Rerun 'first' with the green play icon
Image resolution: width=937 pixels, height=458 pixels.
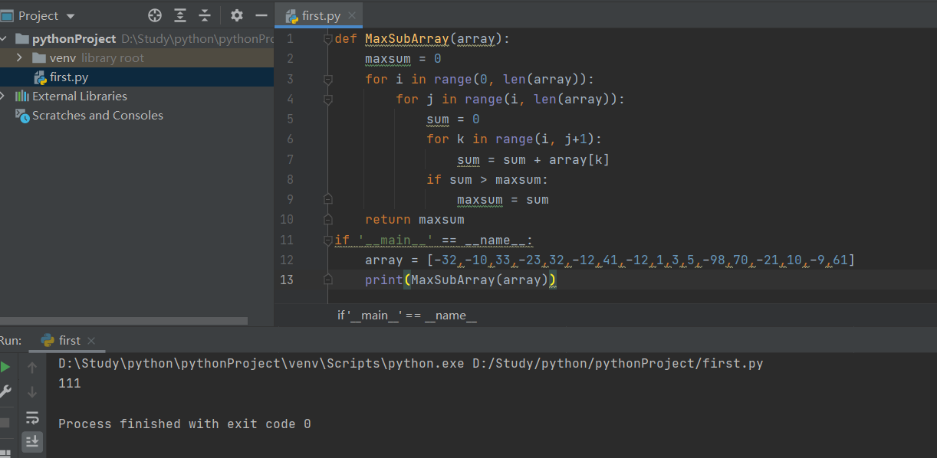point(5,368)
